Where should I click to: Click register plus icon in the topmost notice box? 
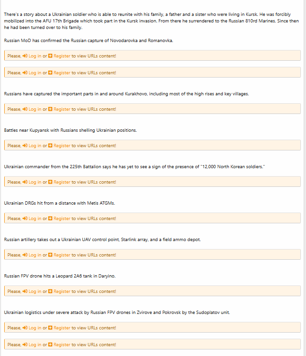(x=50, y=56)
